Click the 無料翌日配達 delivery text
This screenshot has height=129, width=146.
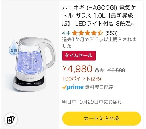(x=99, y=87)
